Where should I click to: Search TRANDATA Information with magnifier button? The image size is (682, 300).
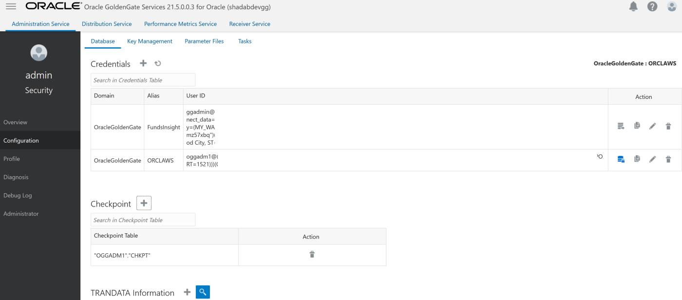tap(203, 292)
